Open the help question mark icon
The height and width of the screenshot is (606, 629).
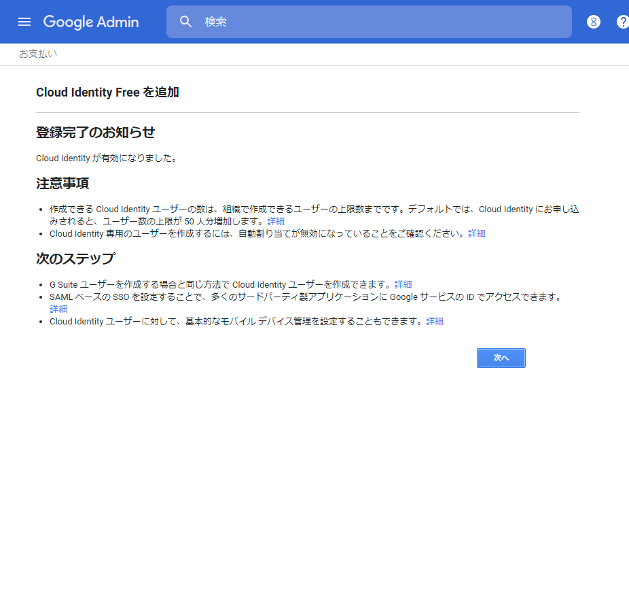click(623, 22)
